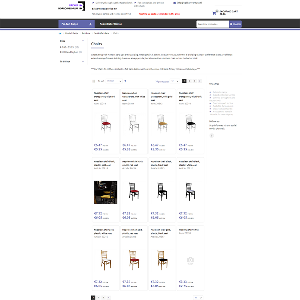
Task: Click the Bakker Horecaverhuur logo
Action: pyautogui.click(x=71, y=6)
